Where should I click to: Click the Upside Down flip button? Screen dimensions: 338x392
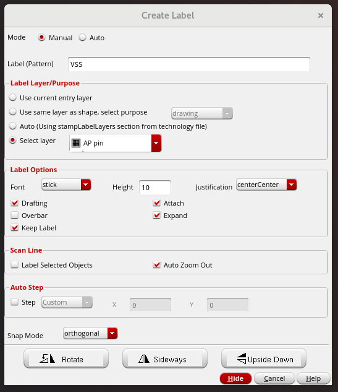pos(264,359)
